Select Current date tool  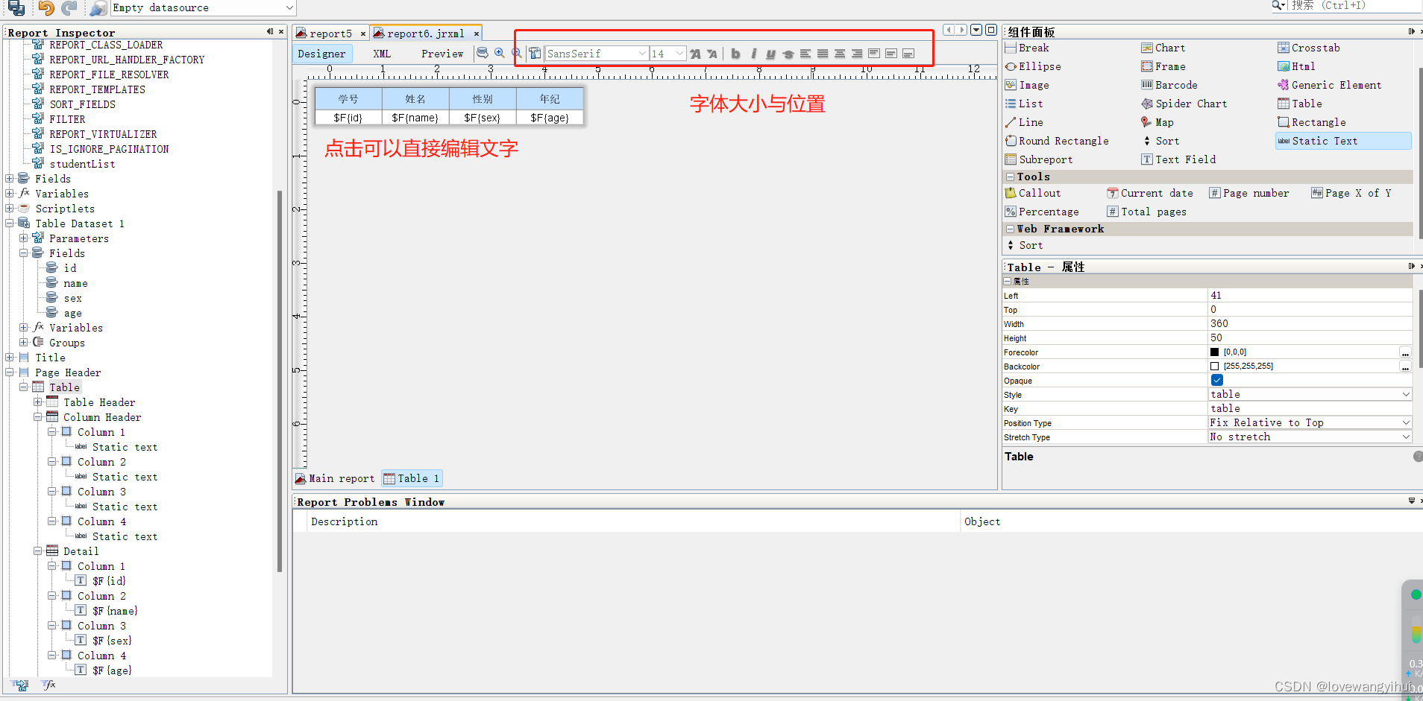[x=1150, y=193]
